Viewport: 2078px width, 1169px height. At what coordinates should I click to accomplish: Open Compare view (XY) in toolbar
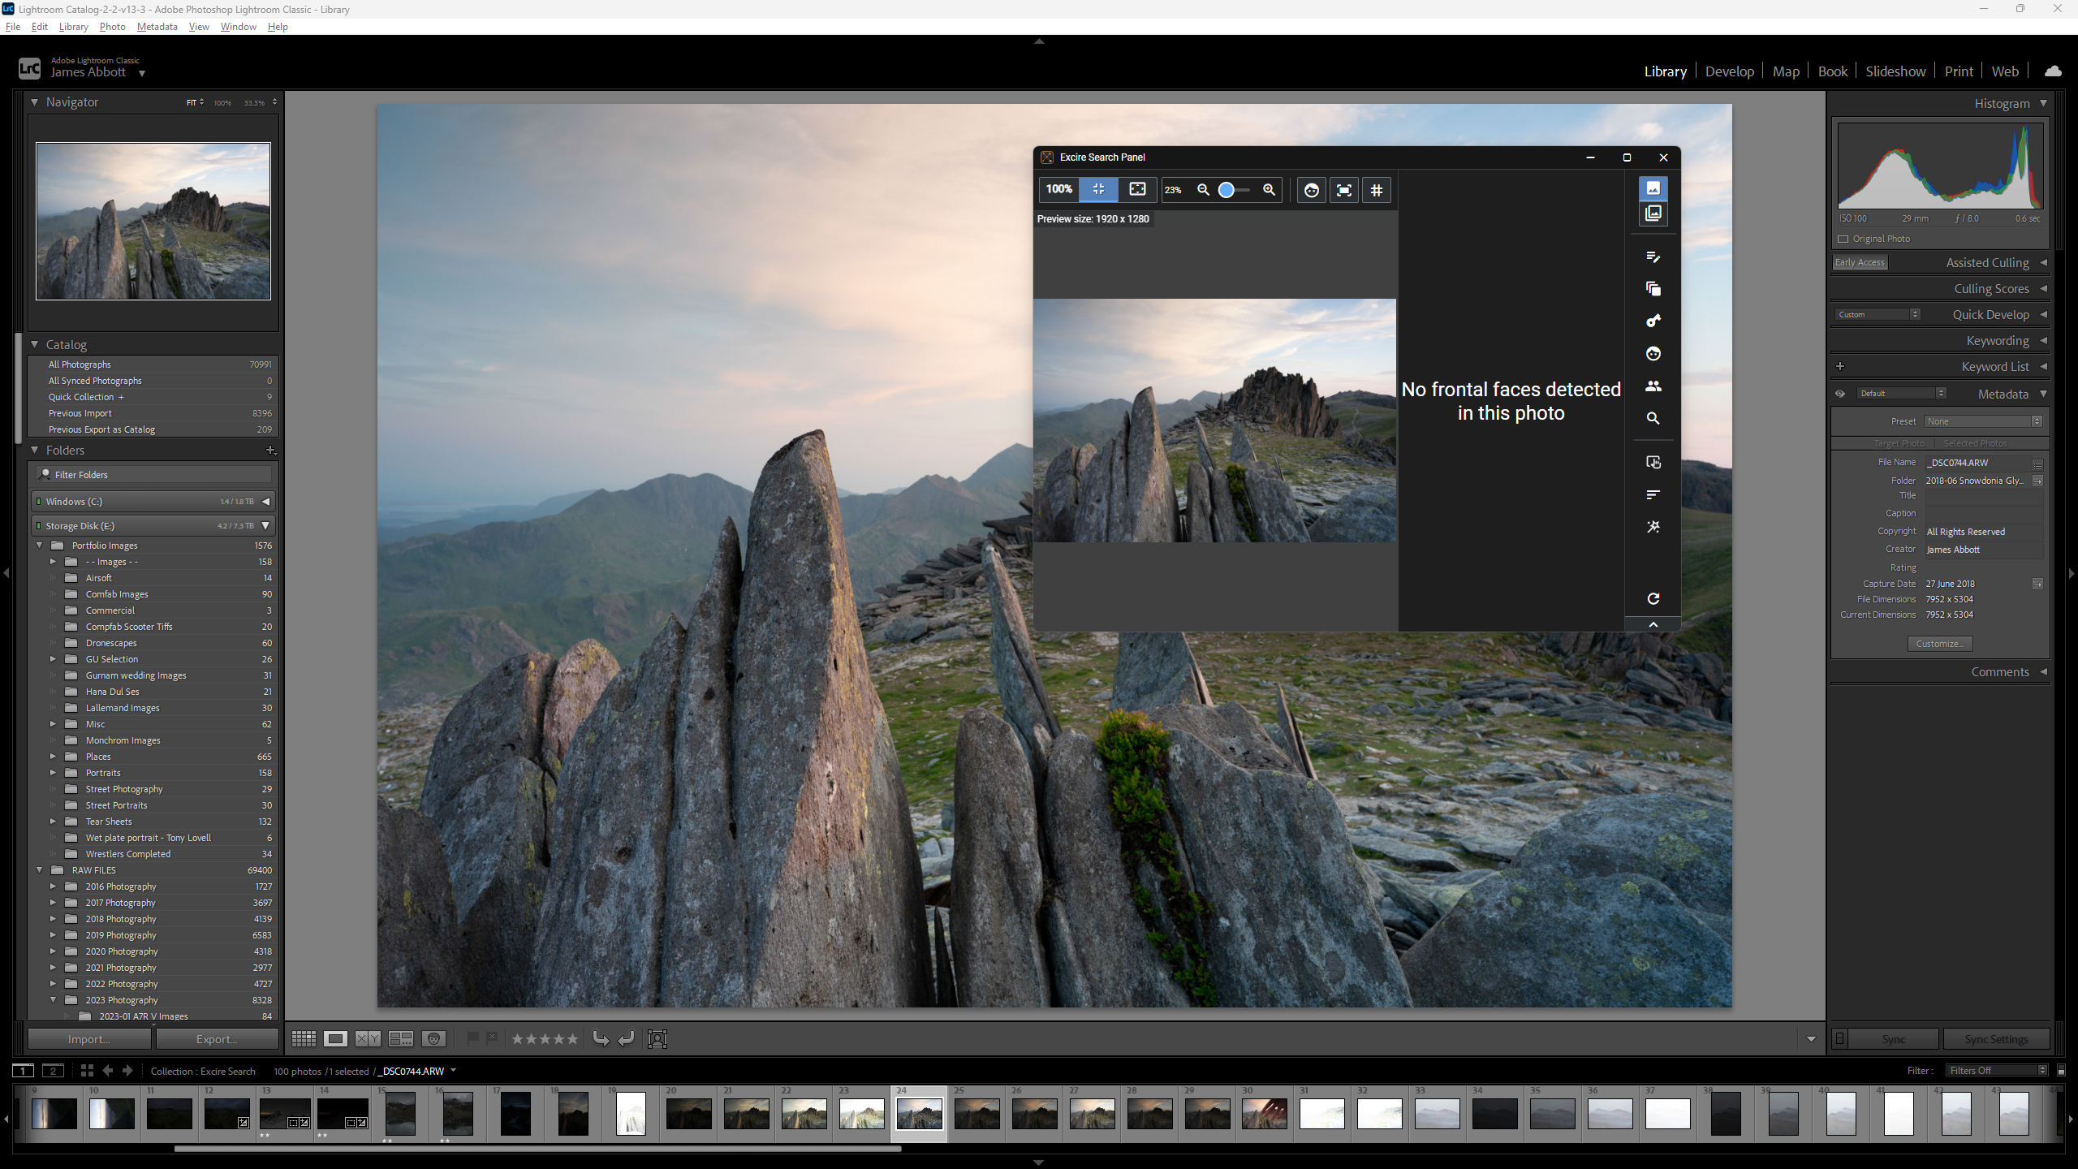(x=368, y=1039)
